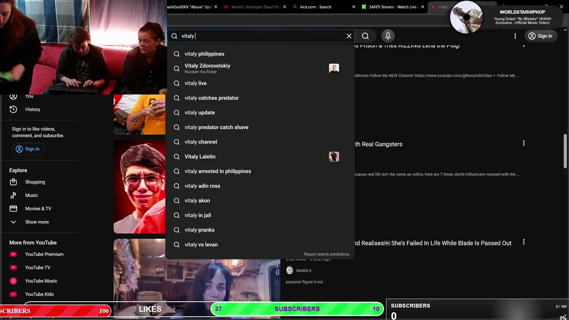Image resolution: width=569 pixels, height=320 pixels.
Task: Close the SANTI Stream tab
Action: point(422,7)
